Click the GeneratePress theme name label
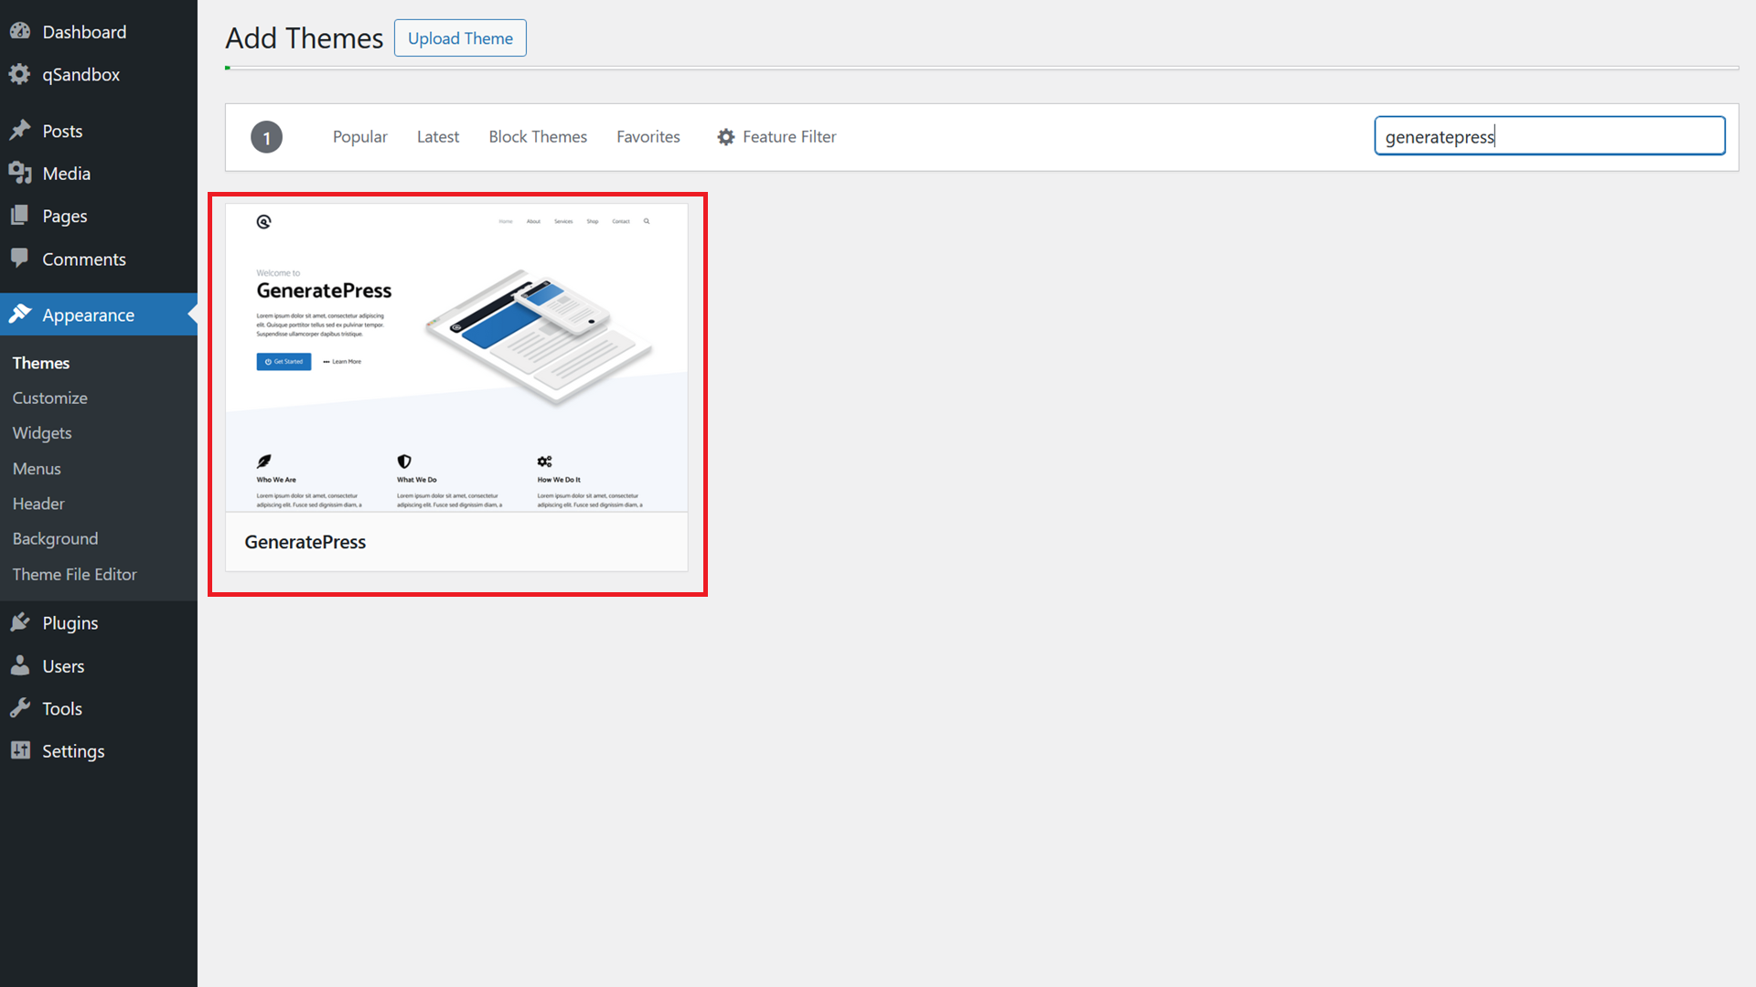 point(305,542)
